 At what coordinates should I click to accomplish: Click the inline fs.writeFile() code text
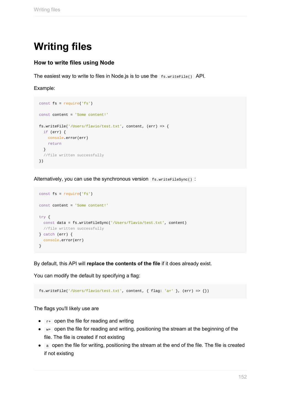pos(176,77)
